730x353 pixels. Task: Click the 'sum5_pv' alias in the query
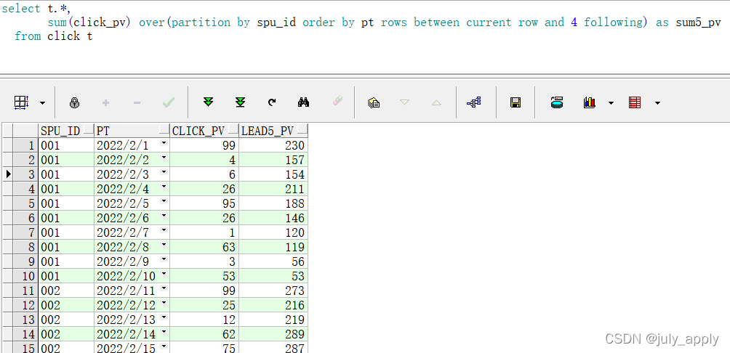click(x=698, y=23)
